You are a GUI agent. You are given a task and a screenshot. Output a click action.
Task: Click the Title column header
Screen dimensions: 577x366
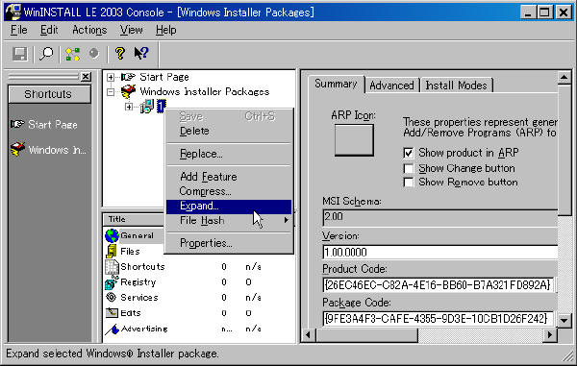134,219
